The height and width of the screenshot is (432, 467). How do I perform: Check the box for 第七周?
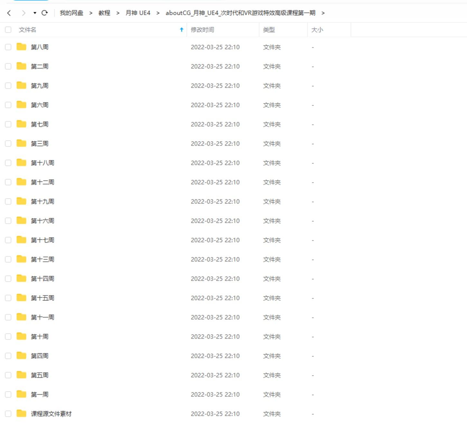[x=8, y=124]
